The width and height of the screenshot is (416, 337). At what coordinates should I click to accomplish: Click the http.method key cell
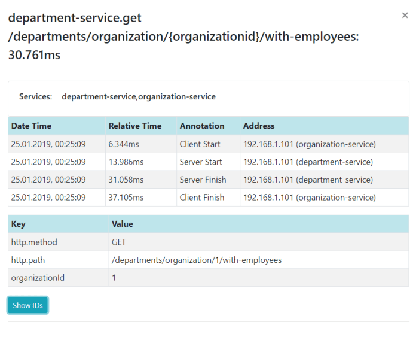pyautogui.click(x=34, y=242)
